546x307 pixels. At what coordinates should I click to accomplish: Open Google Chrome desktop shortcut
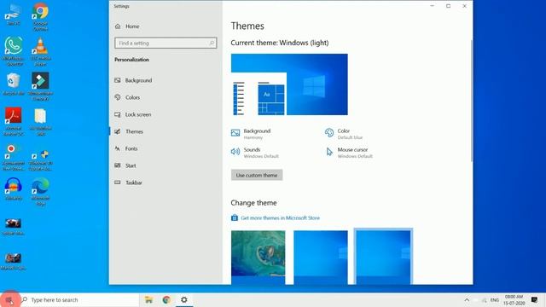point(41,16)
